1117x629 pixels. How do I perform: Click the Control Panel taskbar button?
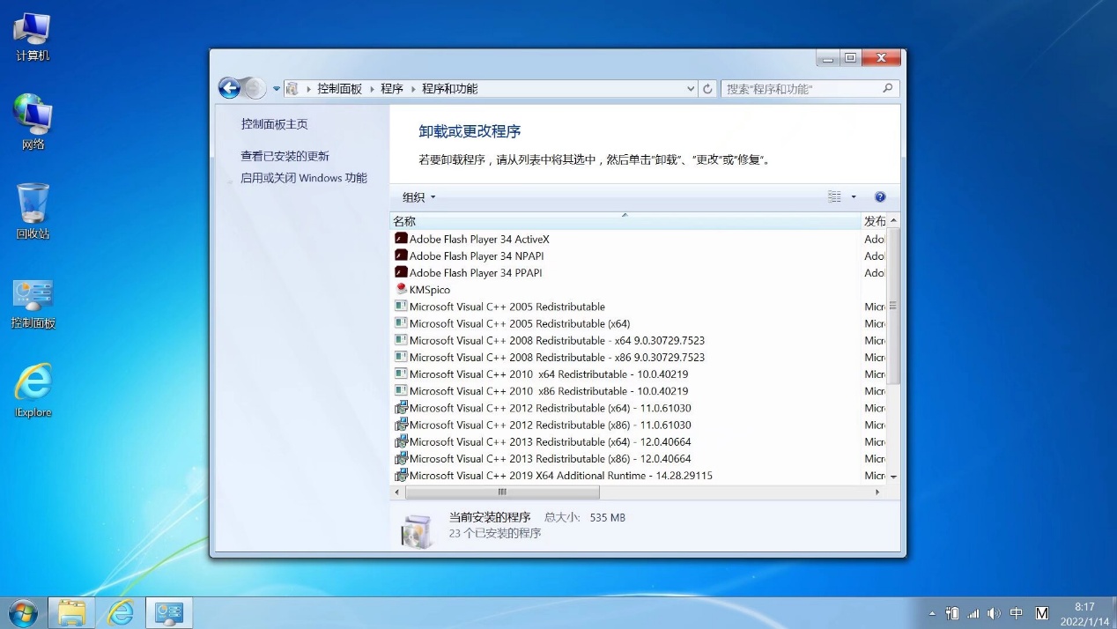click(168, 613)
